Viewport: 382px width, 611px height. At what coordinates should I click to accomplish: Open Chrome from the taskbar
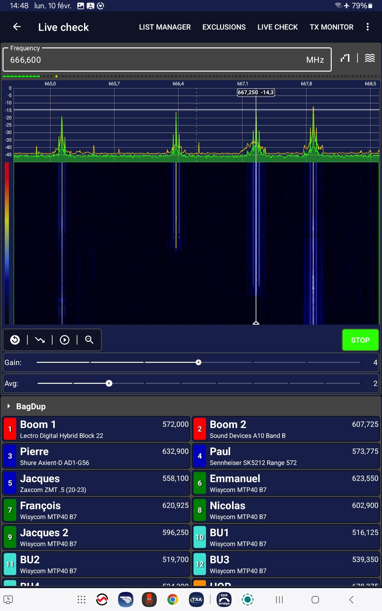point(173,600)
